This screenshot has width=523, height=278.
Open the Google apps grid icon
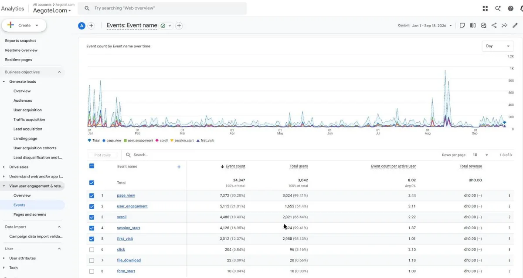[x=485, y=8]
